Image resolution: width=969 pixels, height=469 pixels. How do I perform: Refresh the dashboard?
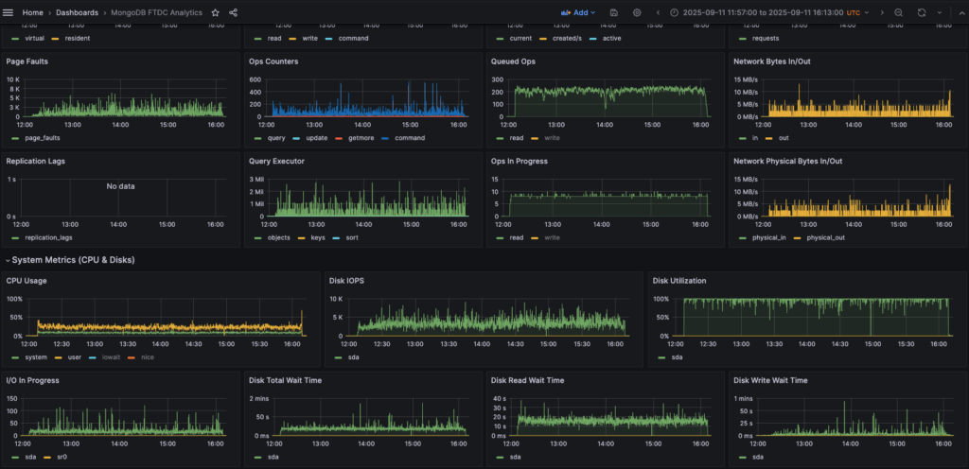922,12
